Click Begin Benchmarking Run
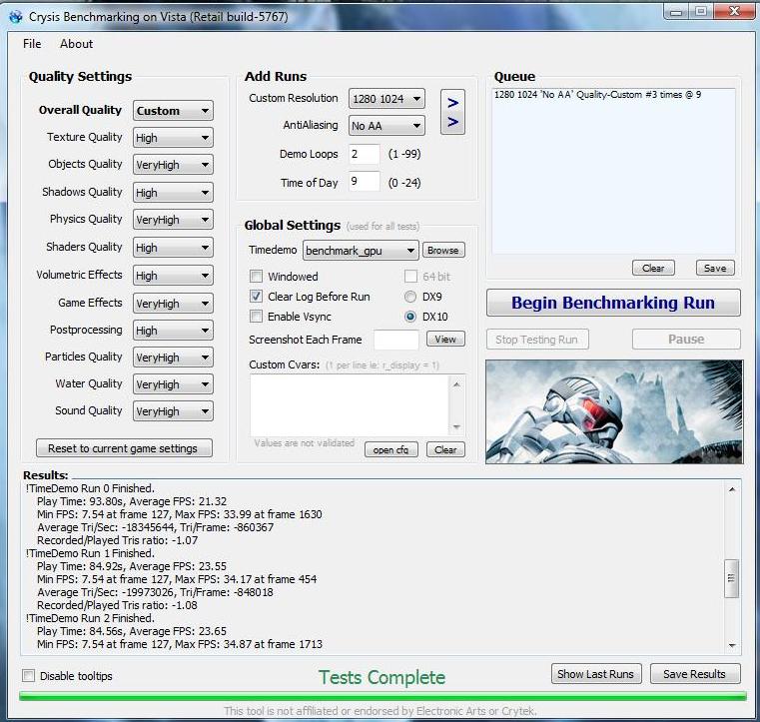The width and height of the screenshot is (760, 722). pos(613,303)
